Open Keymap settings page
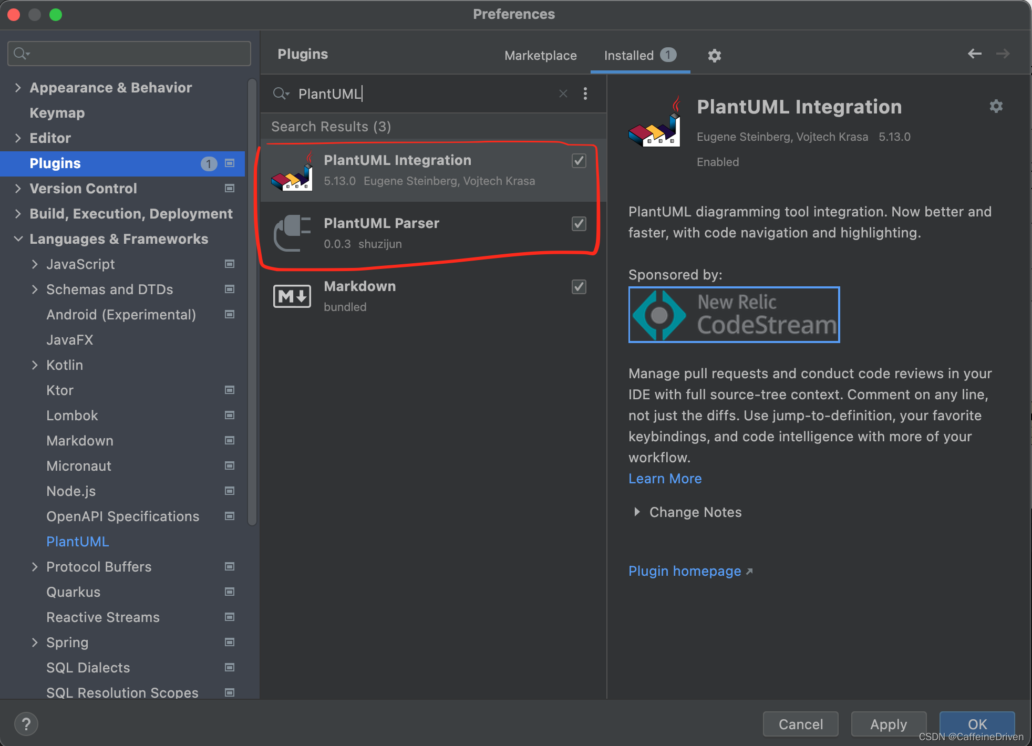 (x=57, y=113)
